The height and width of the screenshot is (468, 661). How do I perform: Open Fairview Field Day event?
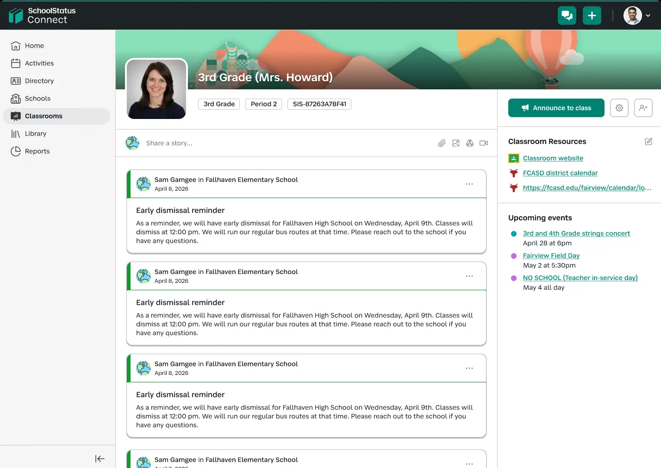click(551, 256)
